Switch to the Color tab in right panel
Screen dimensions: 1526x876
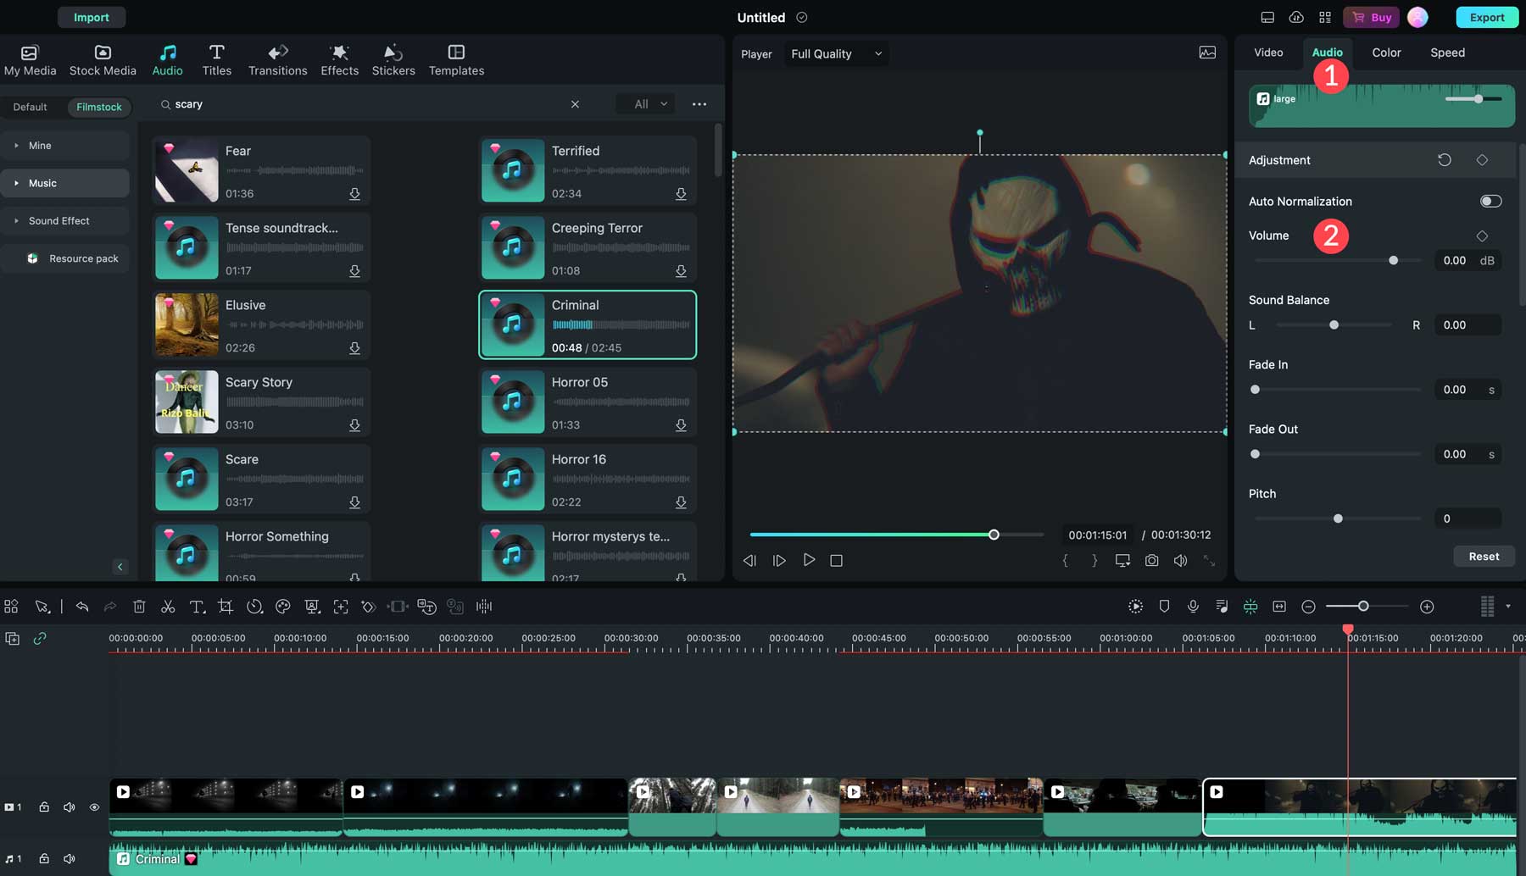click(x=1385, y=52)
